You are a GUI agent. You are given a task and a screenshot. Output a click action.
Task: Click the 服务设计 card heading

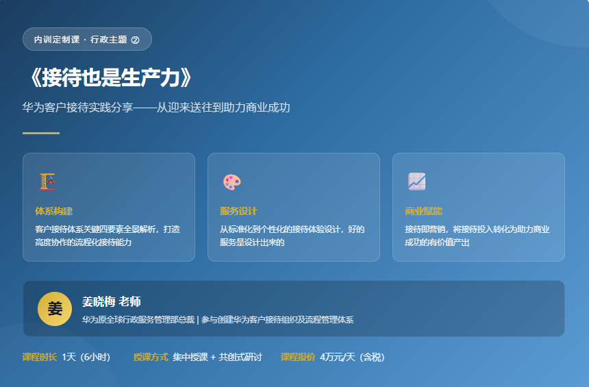click(238, 211)
